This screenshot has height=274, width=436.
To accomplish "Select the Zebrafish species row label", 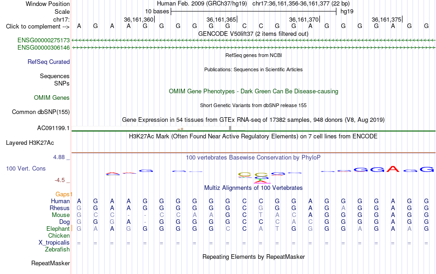I will [x=57, y=249].
